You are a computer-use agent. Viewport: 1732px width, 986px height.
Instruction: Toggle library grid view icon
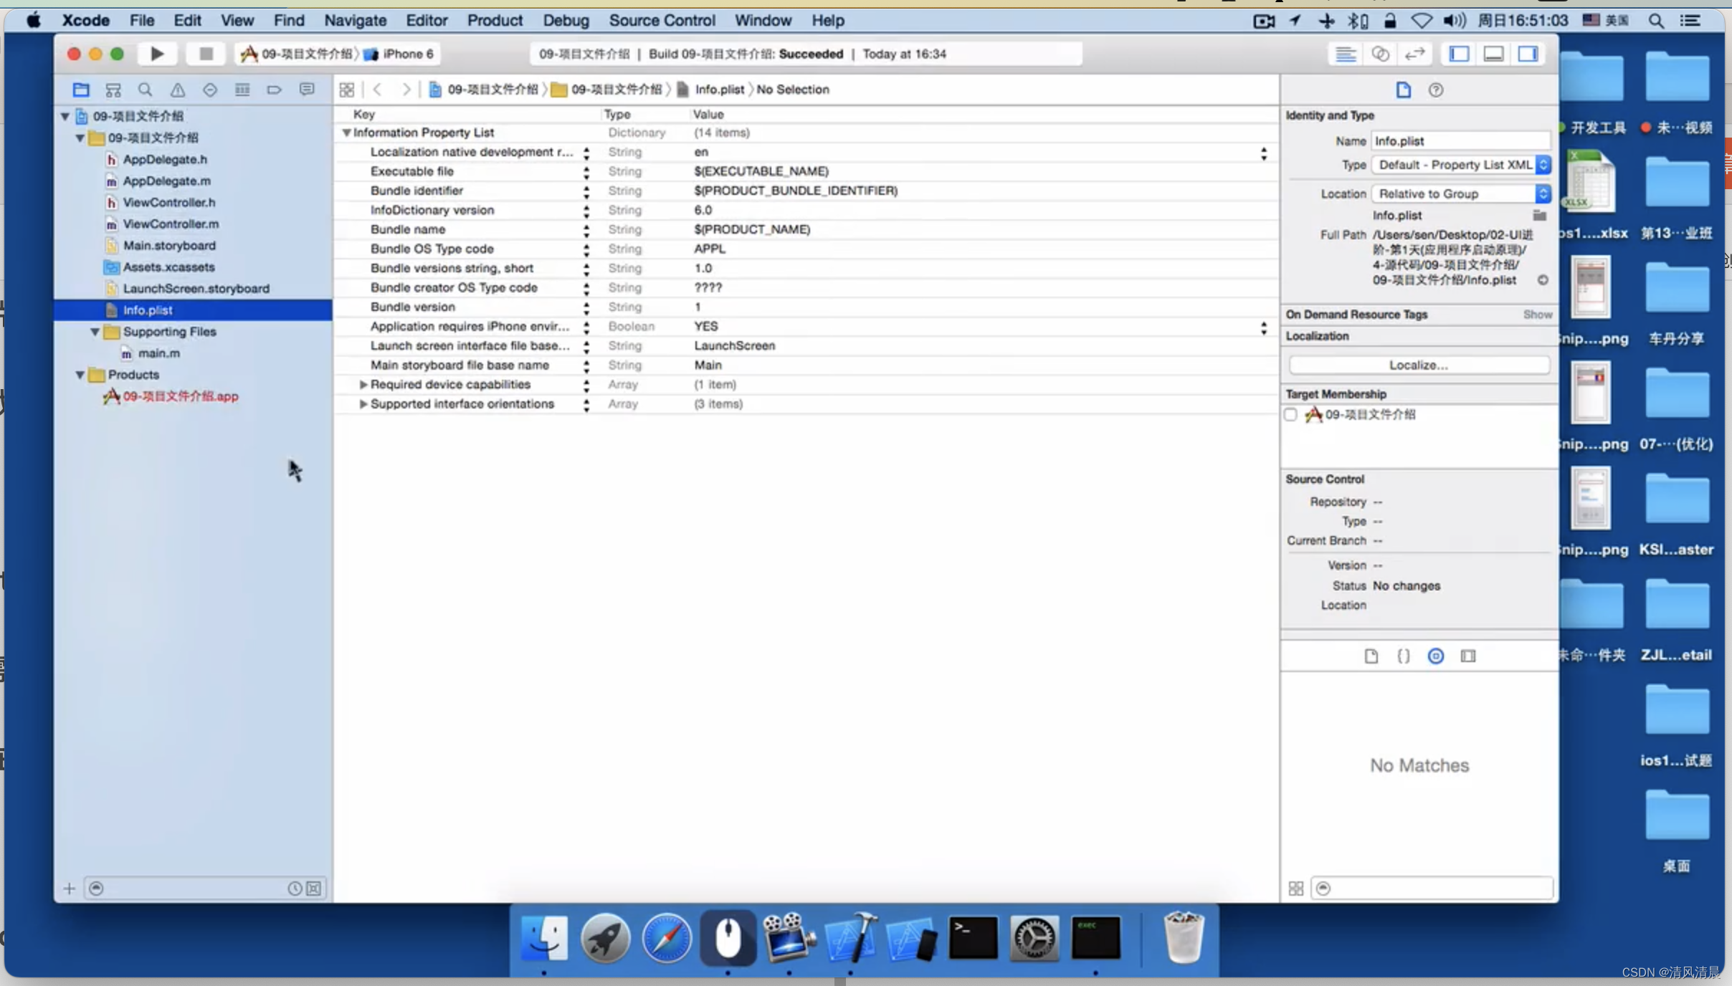pyautogui.click(x=1295, y=889)
